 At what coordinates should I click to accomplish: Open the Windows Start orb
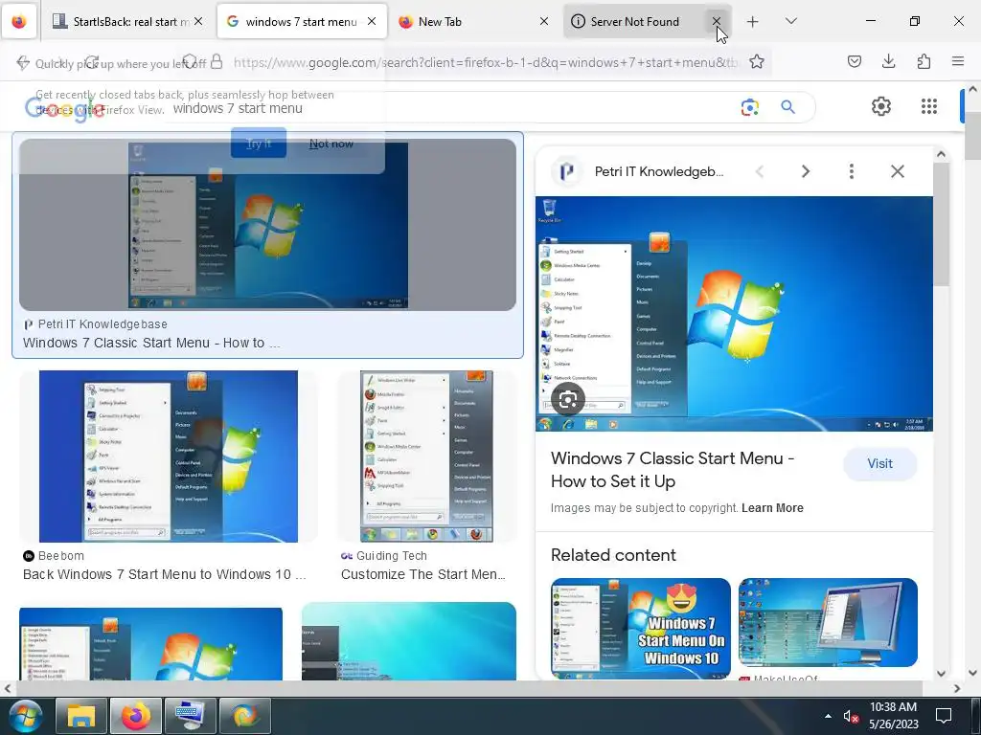(x=24, y=716)
